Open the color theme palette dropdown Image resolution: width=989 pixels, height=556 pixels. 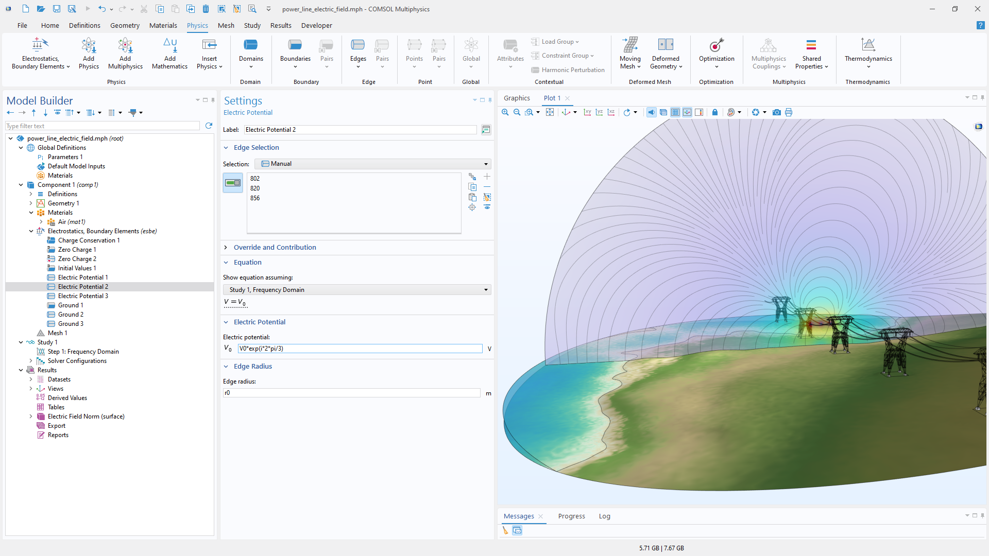click(740, 112)
